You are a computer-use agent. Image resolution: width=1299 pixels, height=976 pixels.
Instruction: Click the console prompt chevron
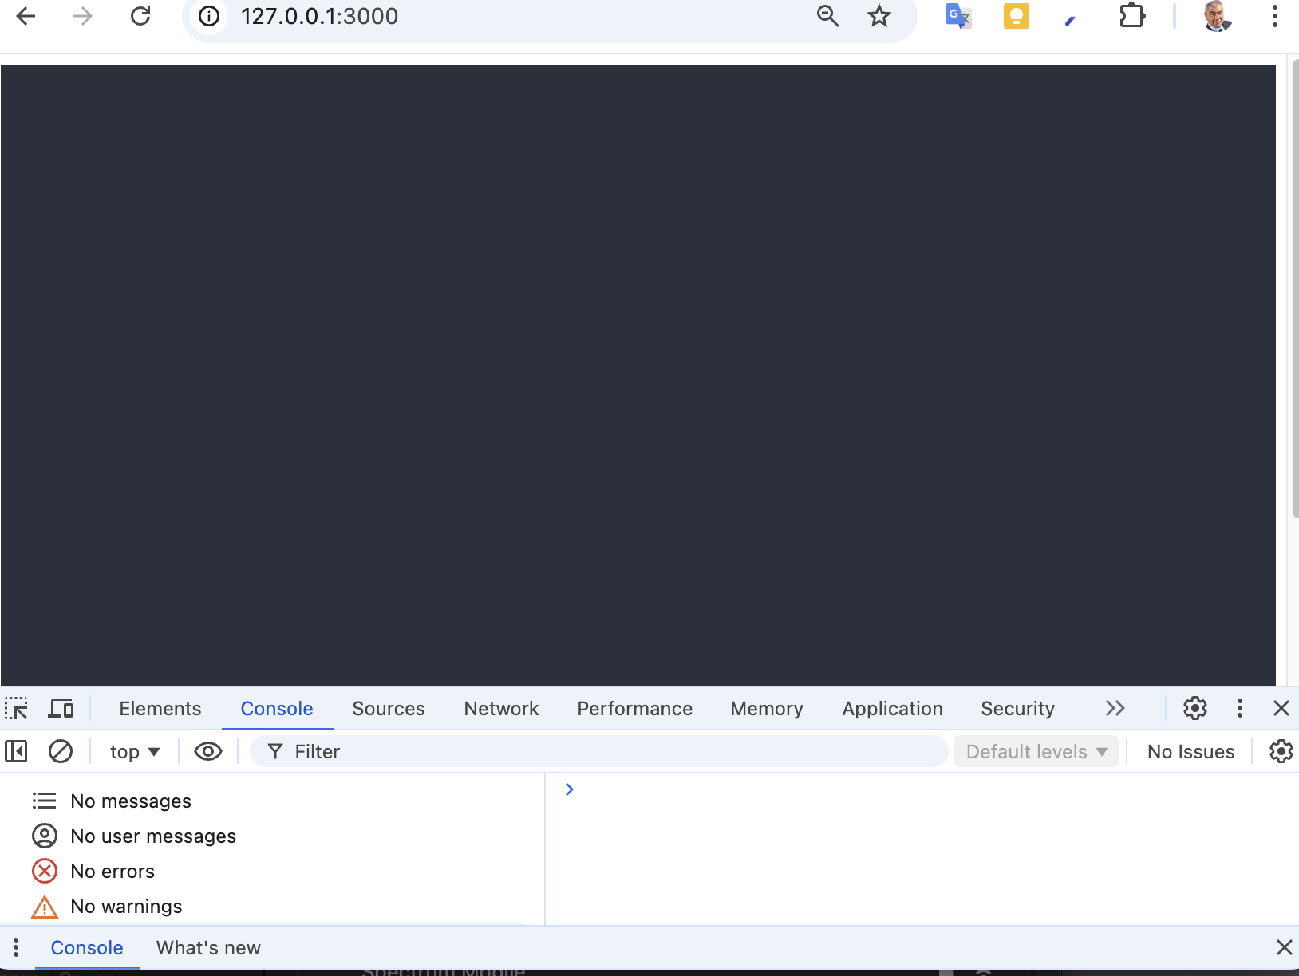570,789
